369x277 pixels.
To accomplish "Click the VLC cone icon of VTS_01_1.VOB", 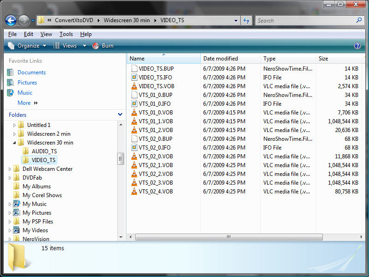I will [134, 121].
